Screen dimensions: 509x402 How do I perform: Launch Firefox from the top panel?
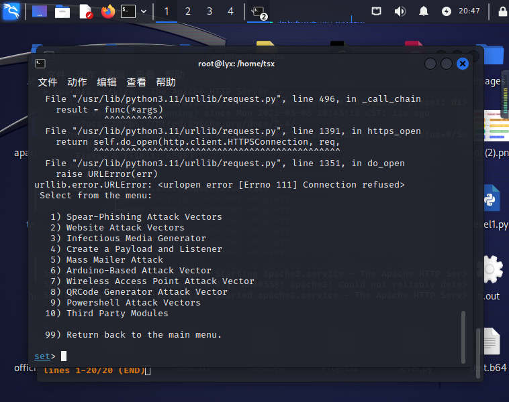[108, 11]
